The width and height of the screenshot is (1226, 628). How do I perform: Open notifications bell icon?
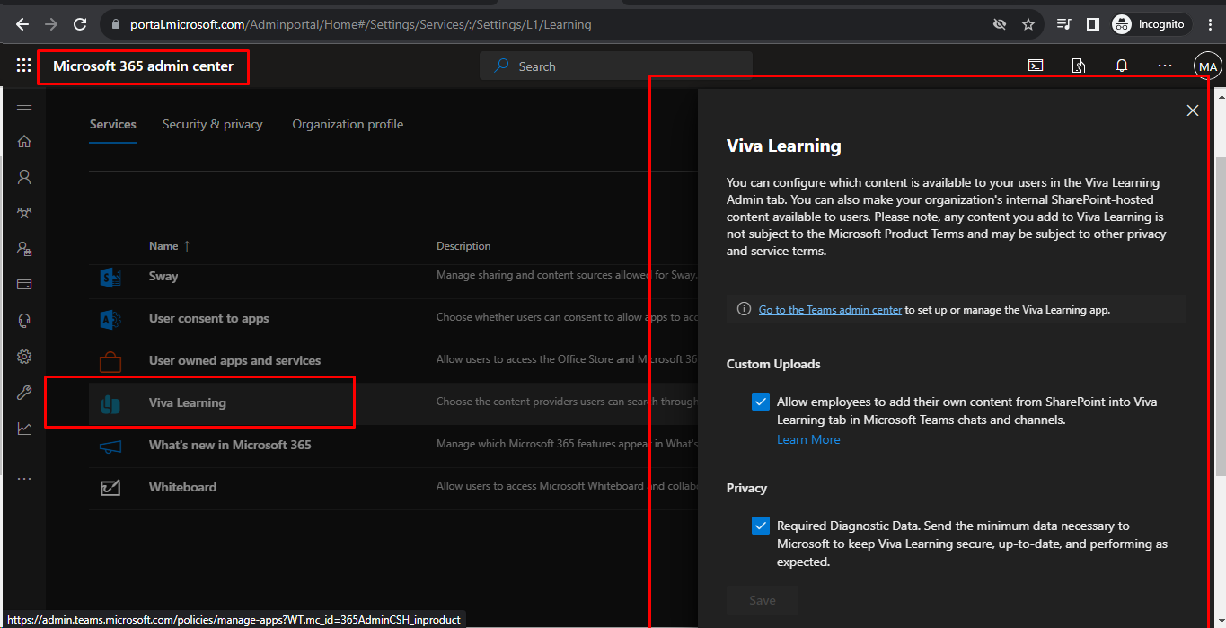[x=1122, y=66]
